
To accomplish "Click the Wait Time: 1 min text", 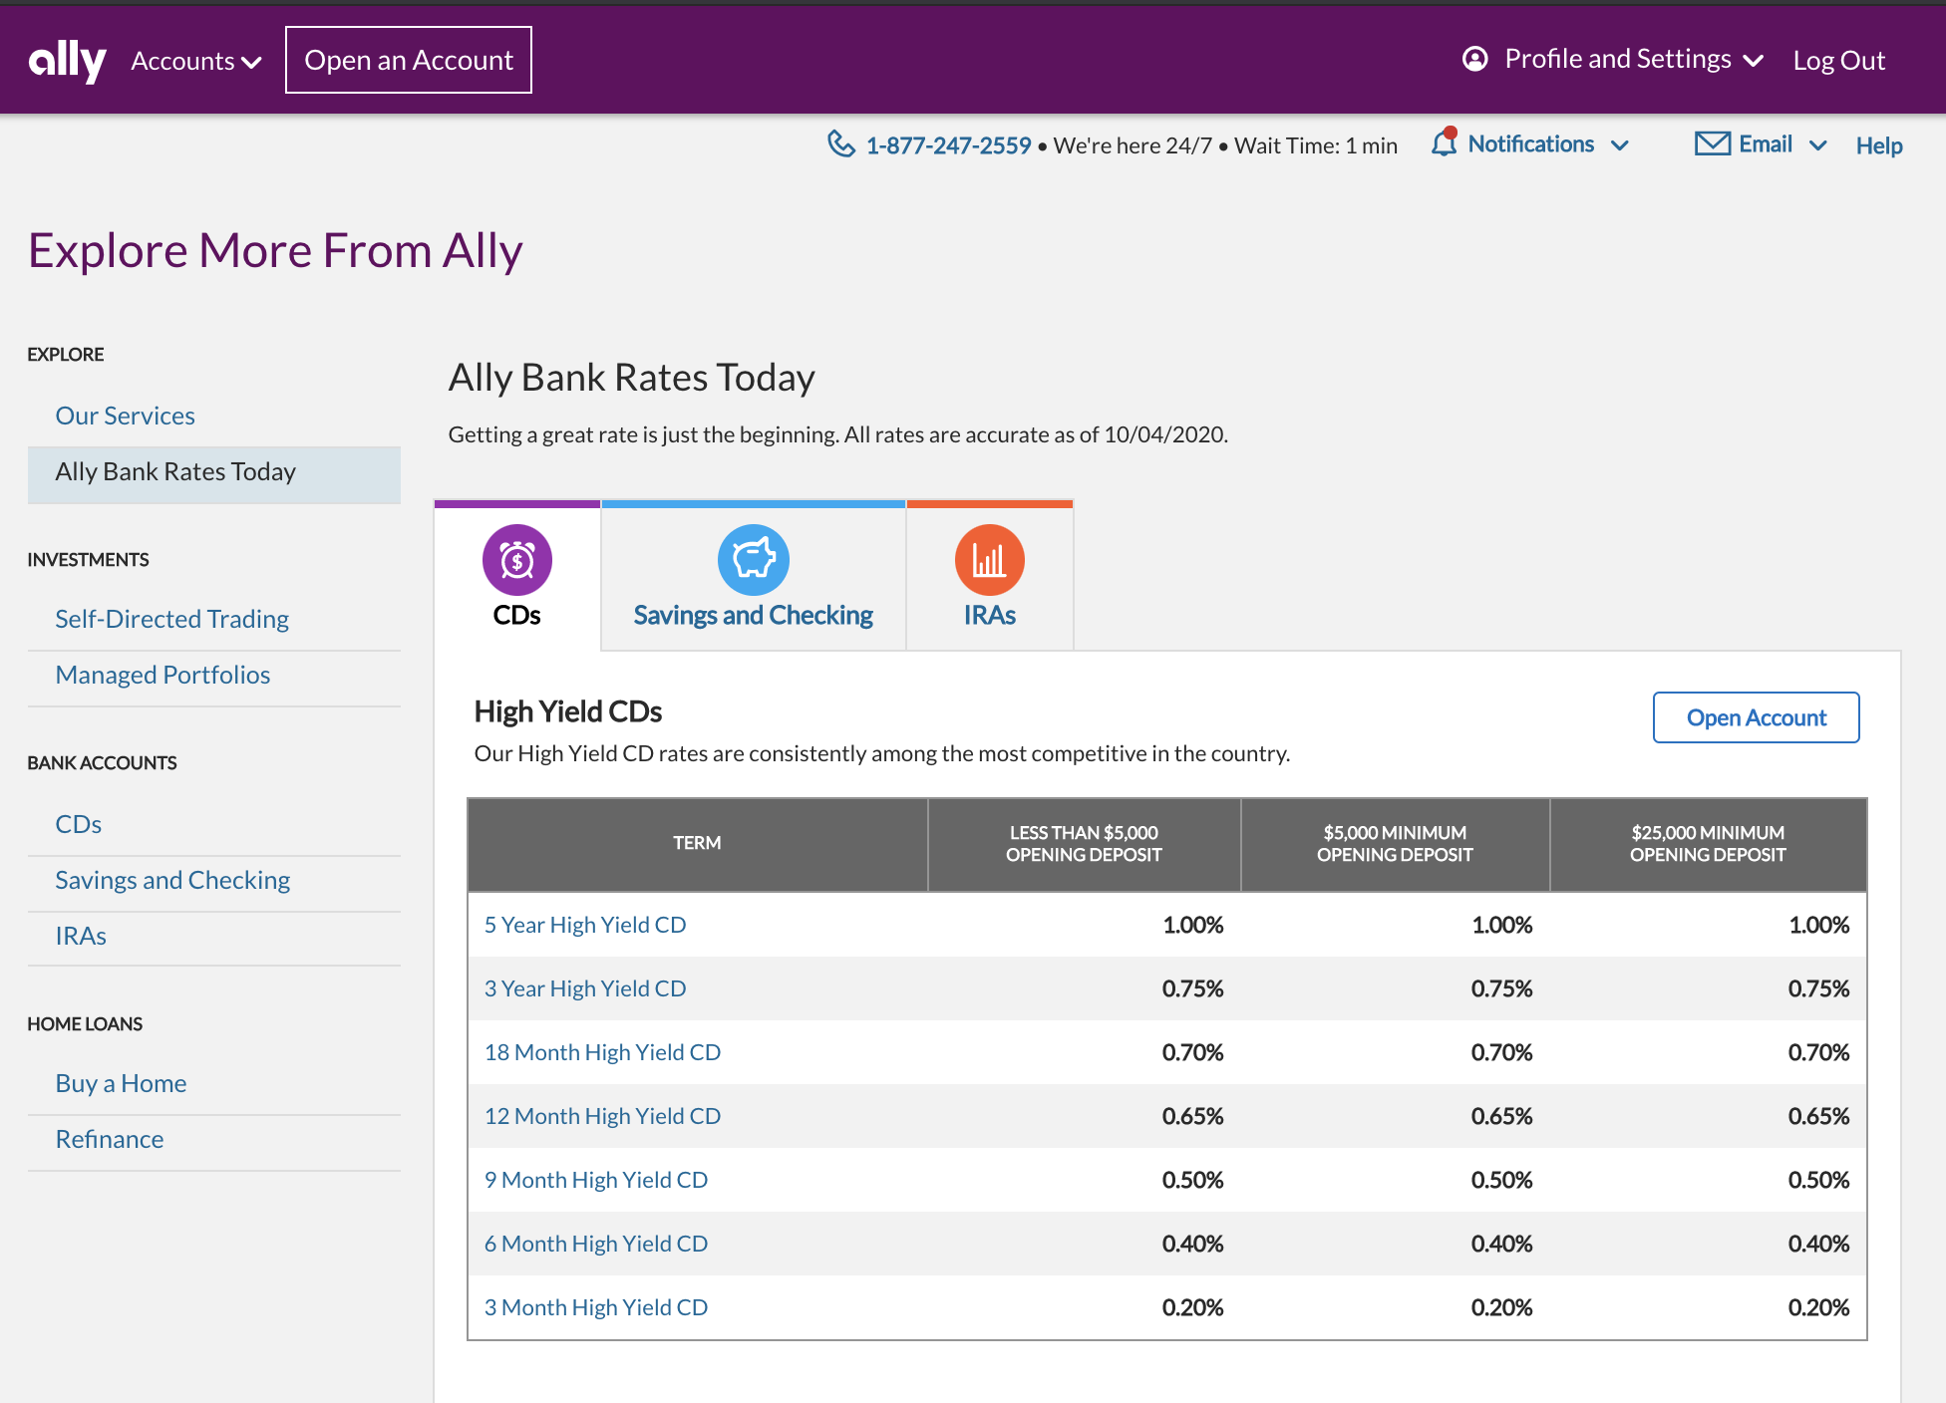I will (x=1316, y=145).
